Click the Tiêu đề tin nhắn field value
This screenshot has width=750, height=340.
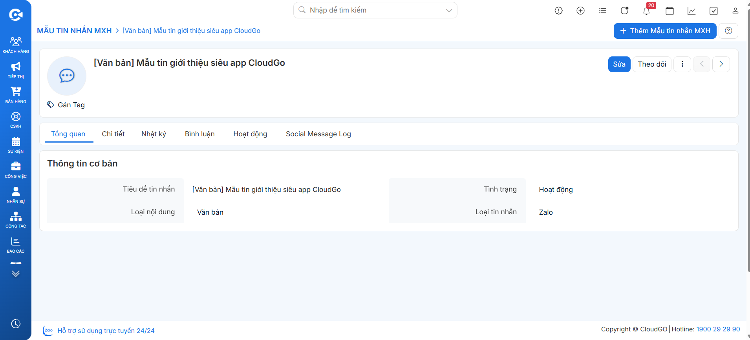click(267, 190)
